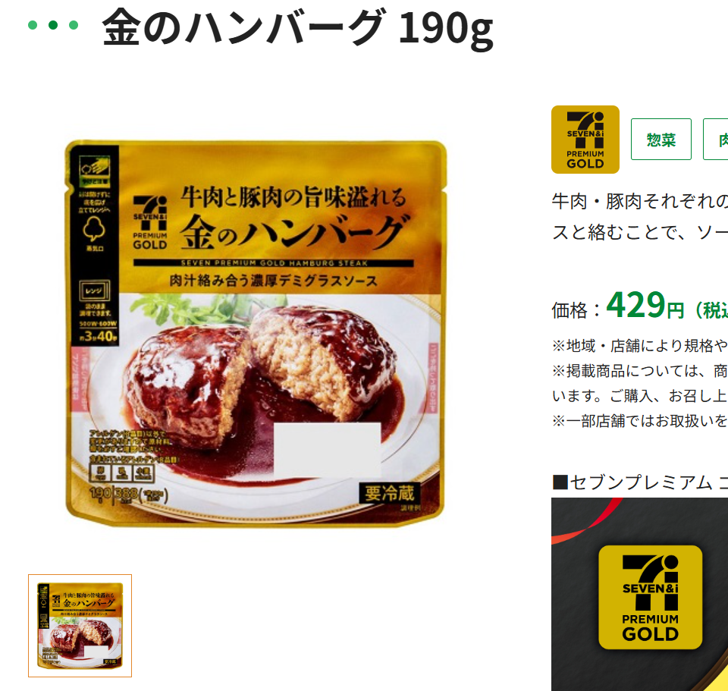Click the 牛肉・豚肉 description text
This screenshot has height=691, width=728.
[640, 216]
